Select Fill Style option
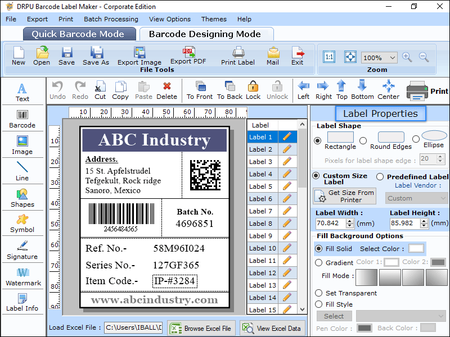Viewport: 450px width, 337px height. [318, 304]
